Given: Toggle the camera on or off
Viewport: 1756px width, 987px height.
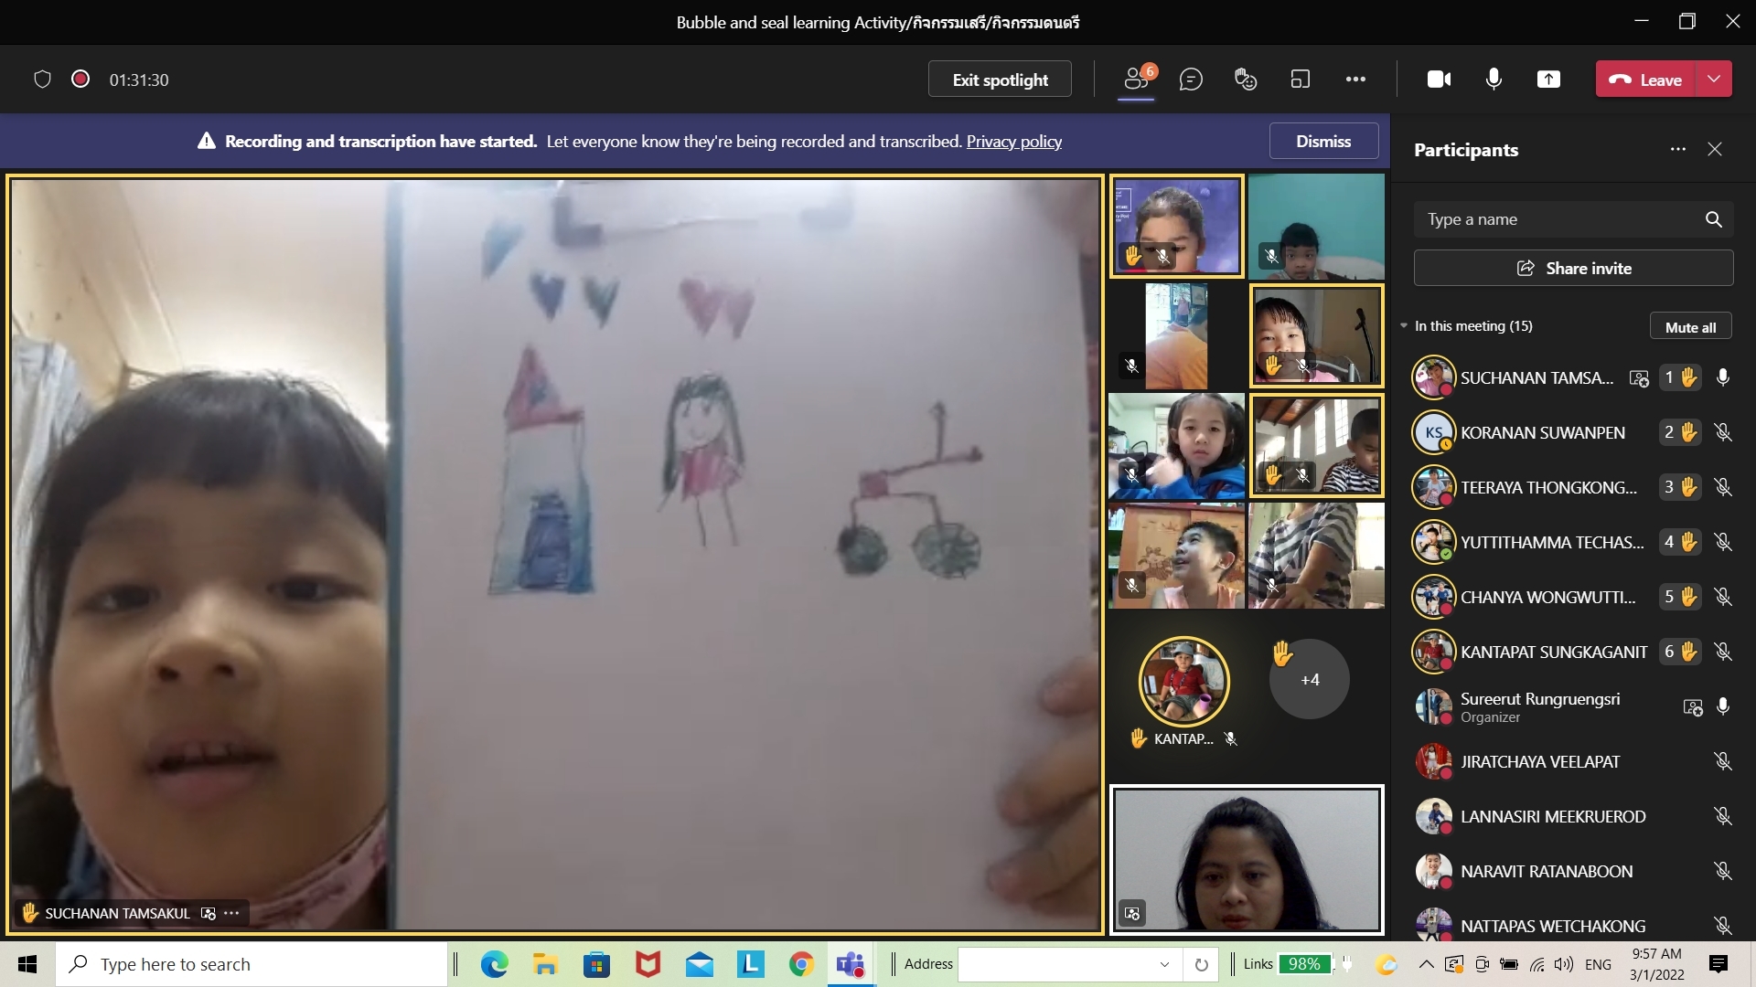Looking at the screenshot, I should pos(1439,80).
